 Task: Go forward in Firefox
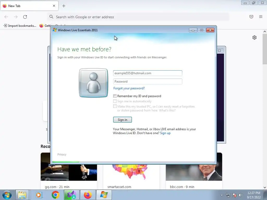click(16, 17)
